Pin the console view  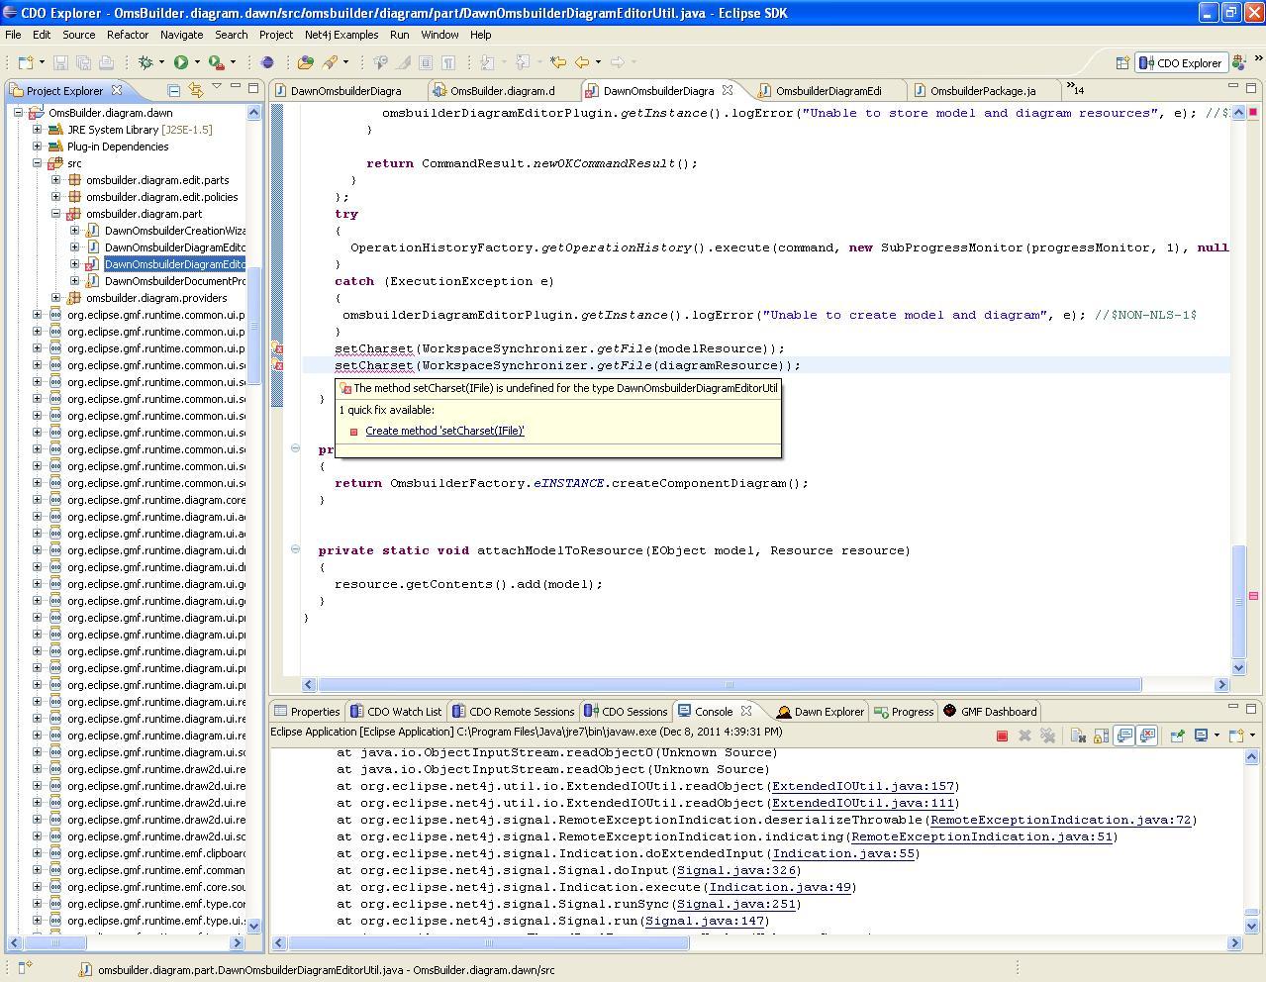1177,736
